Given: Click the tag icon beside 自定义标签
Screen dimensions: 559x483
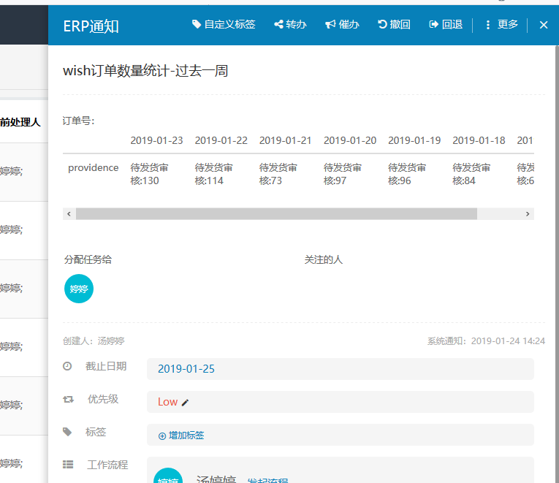Looking at the screenshot, I should coord(197,25).
